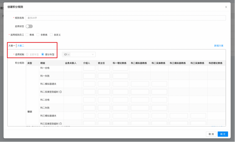Click info icon beside 科二实操签到超时
Image resolution: width=235 pixels, height=142 pixels.
[61, 92]
